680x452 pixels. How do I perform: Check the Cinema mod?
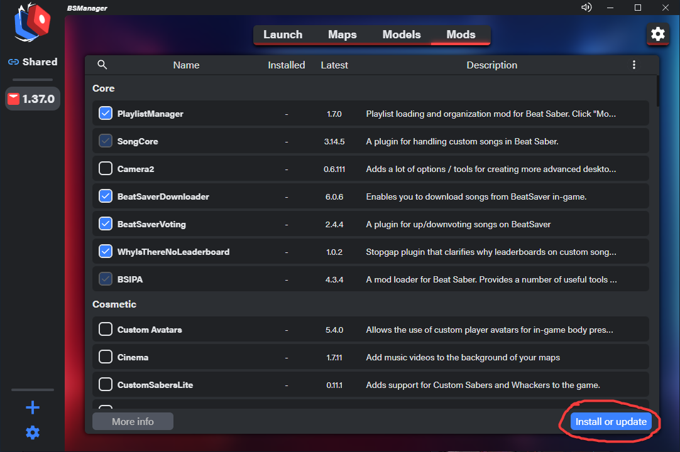coord(106,357)
